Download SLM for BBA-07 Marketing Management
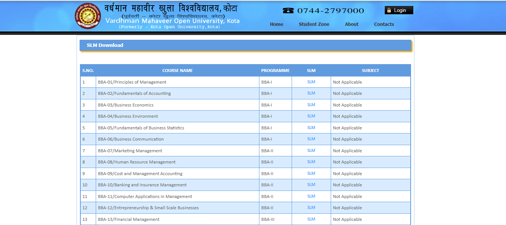The image size is (506, 225). pos(311,150)
